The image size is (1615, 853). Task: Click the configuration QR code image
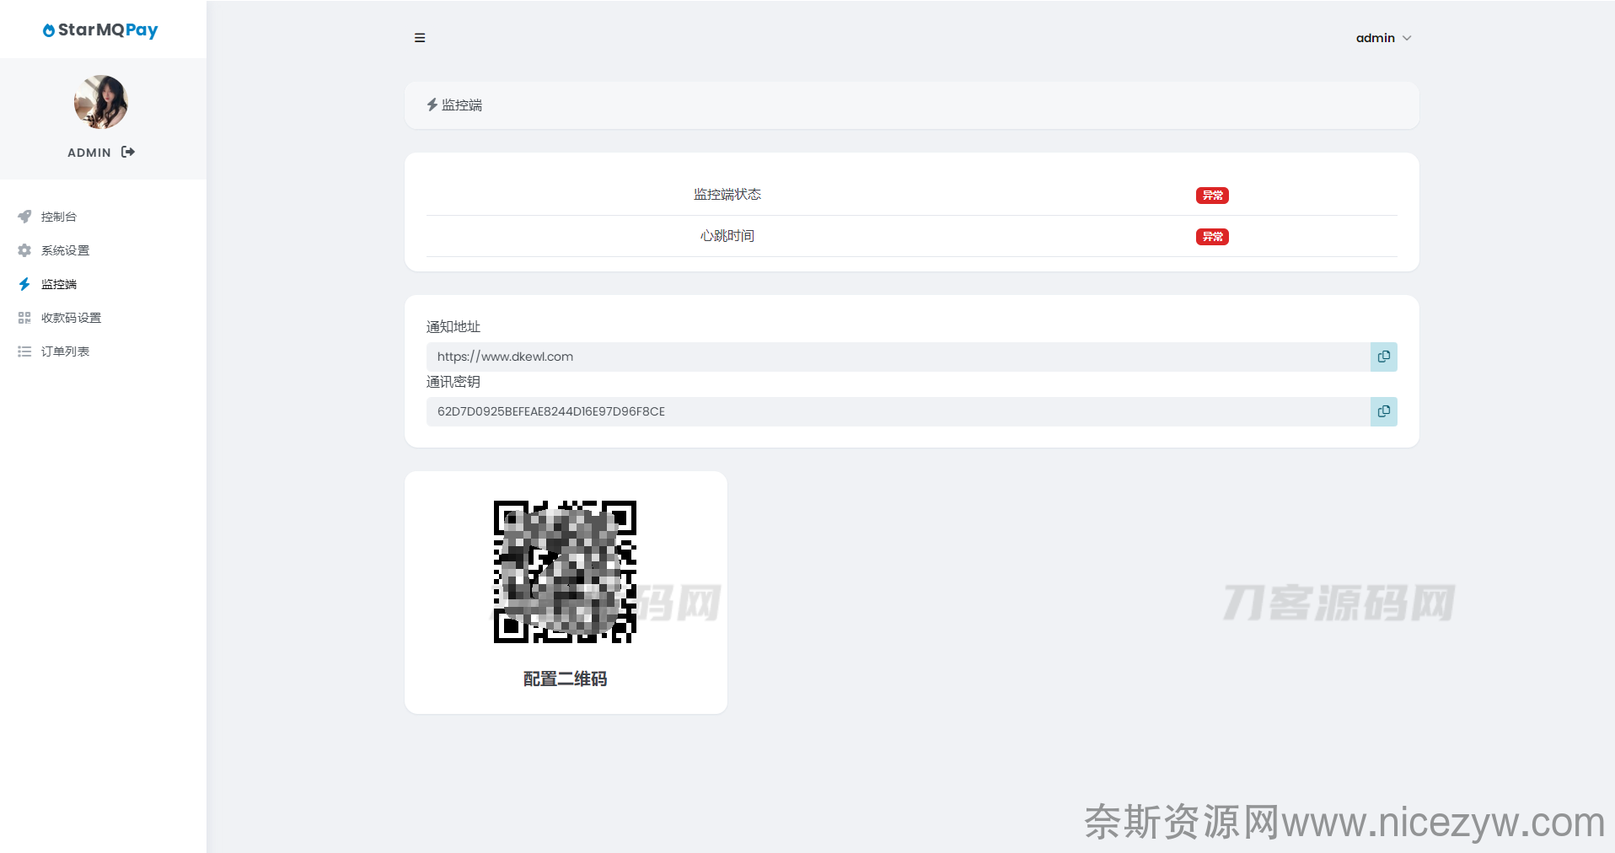coord(565,571)
